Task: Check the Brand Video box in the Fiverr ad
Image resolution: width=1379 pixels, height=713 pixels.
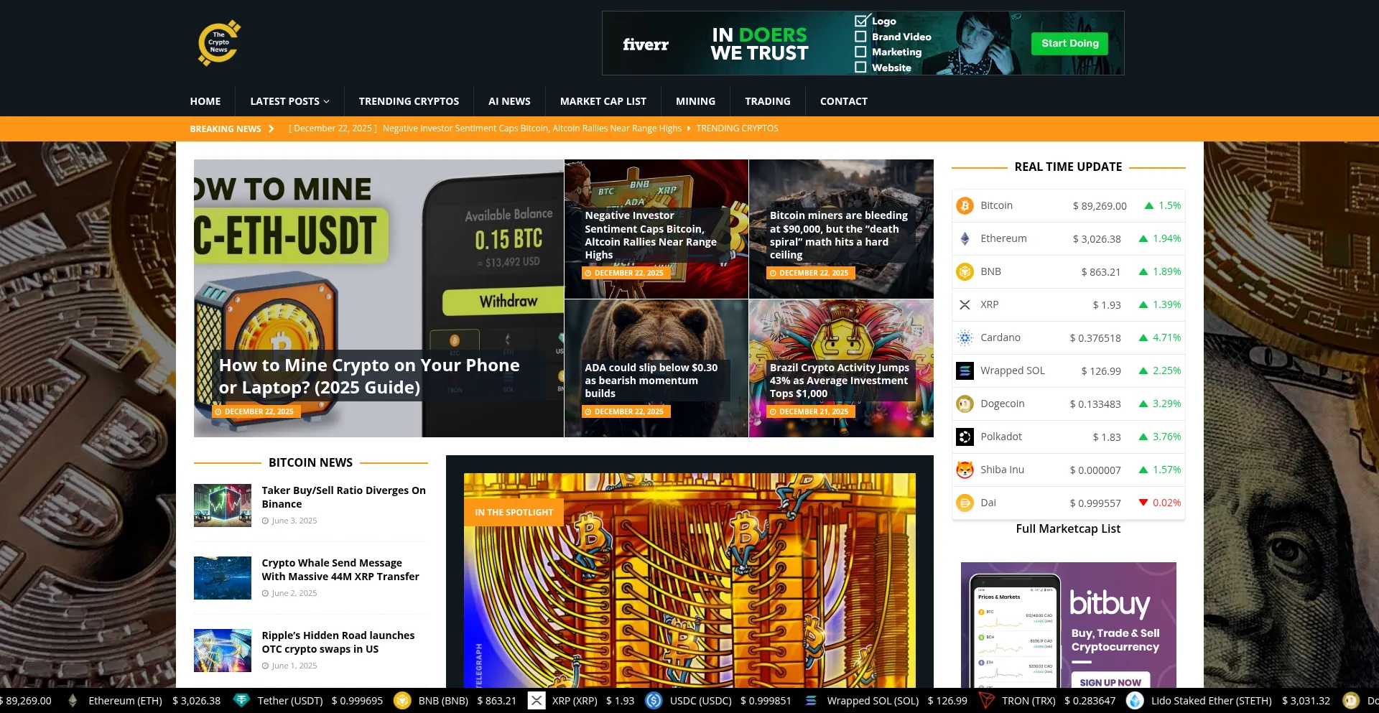Action: tap(860, 37)
